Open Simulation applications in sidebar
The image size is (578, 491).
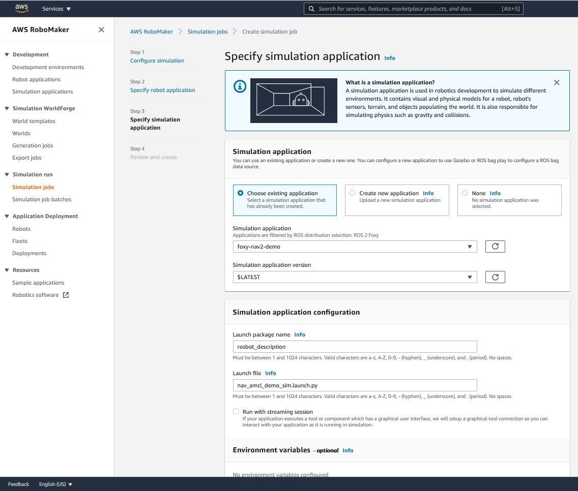[42, 91]
